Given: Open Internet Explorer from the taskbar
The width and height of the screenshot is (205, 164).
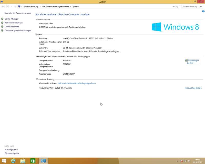Looking at the screenshot, I should [x=13, y=161].
